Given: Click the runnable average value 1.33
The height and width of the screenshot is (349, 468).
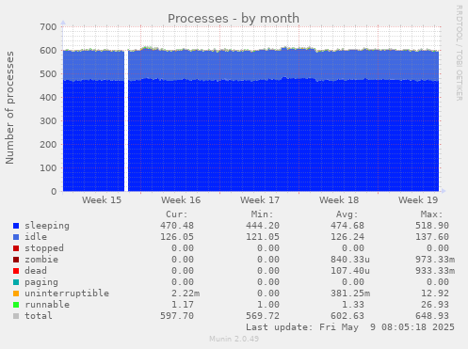Looking at the screenshot, I should [x=353, y=305].
